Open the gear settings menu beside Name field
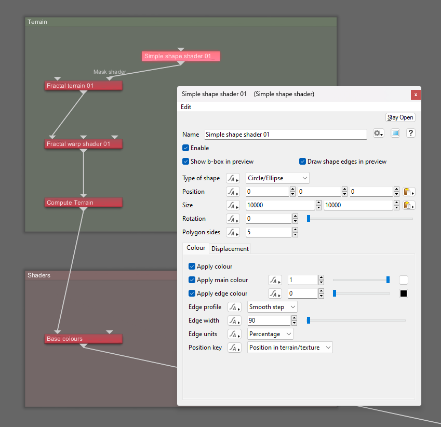The height and width of the screenshot is (427, 441). 378,133
